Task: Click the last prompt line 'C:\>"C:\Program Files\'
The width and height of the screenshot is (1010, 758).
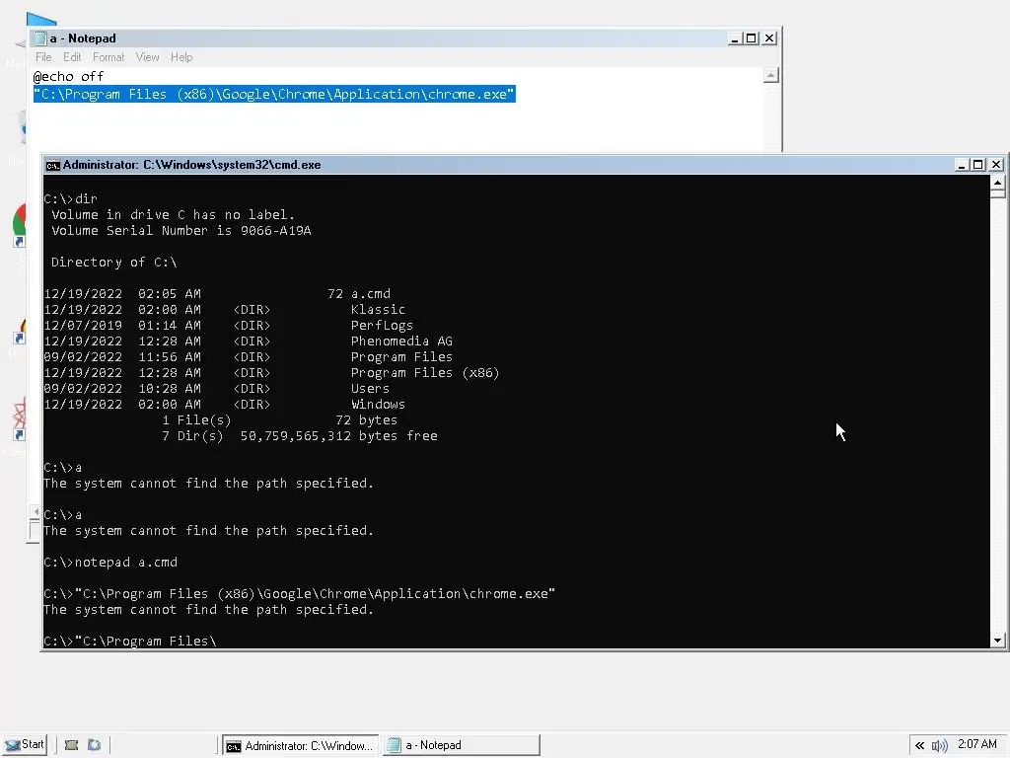Action: 130,641
